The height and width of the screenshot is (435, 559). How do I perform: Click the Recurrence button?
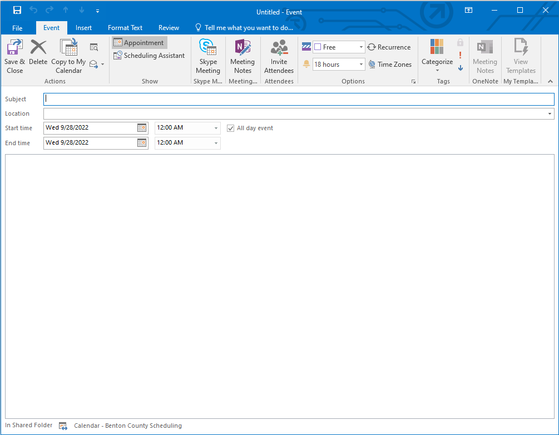389,47
